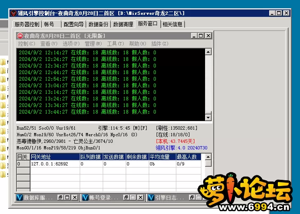
Task: Select gateway address 127.0.0.1:62692 cell
Action: click(x=55, y=164)
